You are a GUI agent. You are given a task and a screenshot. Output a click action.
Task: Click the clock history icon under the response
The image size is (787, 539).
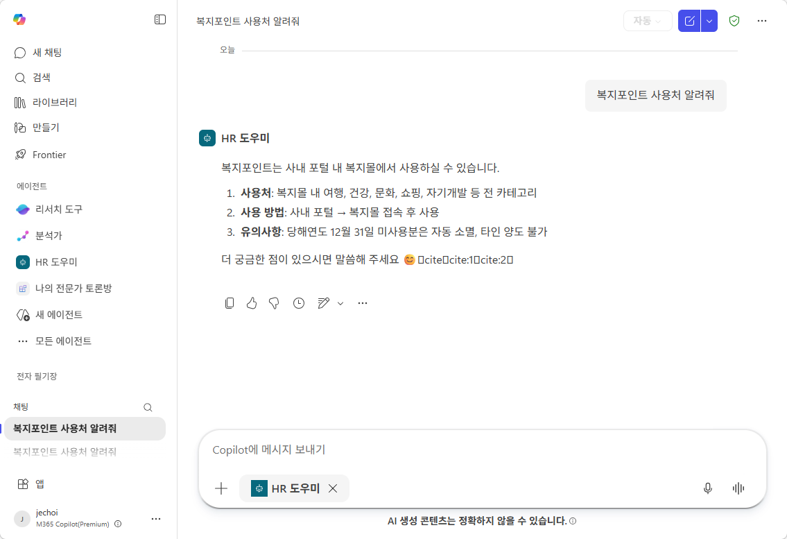pos(299,303)
